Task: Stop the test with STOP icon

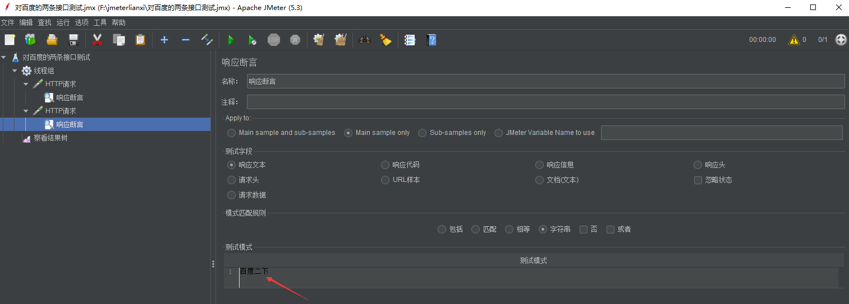Action: point(274,40)
